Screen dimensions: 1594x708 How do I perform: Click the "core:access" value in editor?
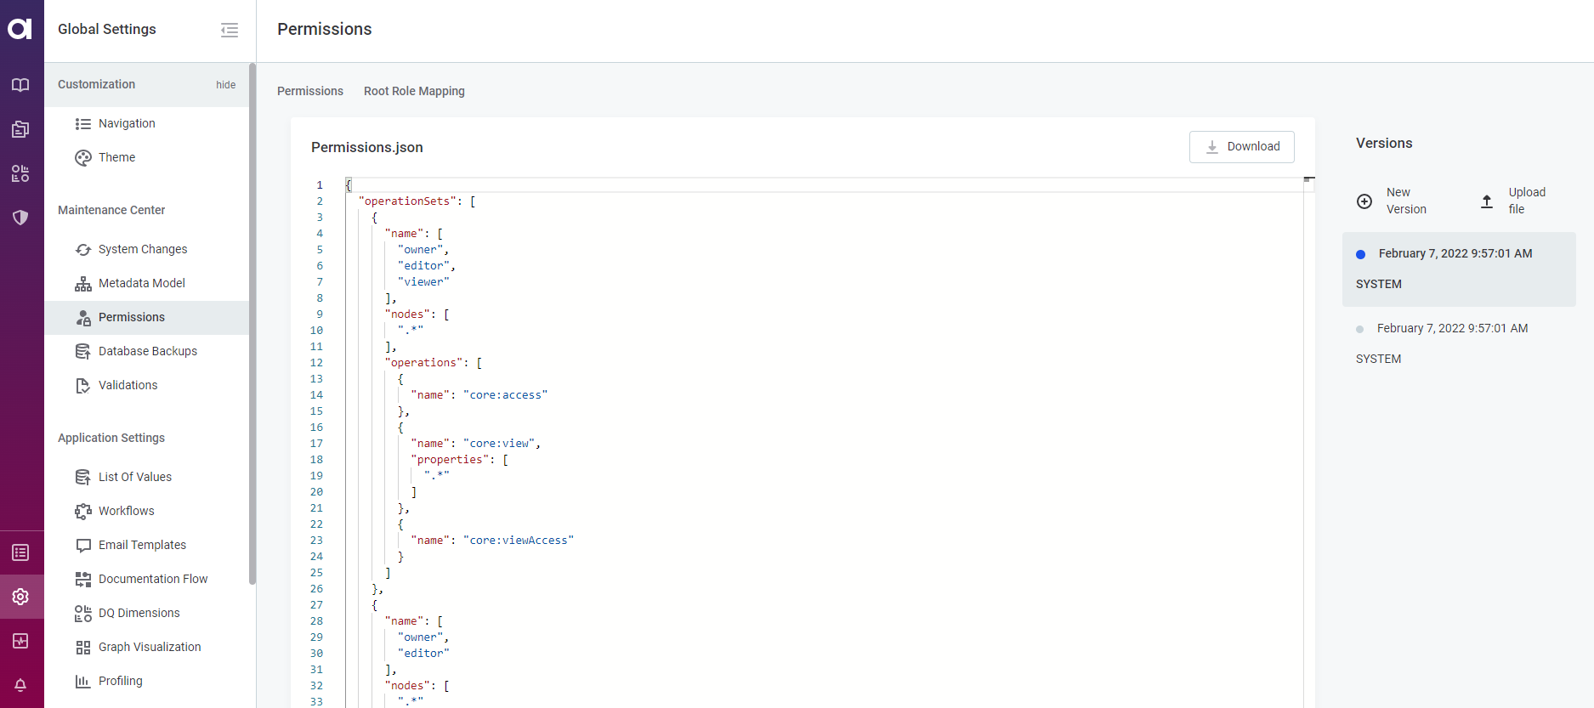505,395
